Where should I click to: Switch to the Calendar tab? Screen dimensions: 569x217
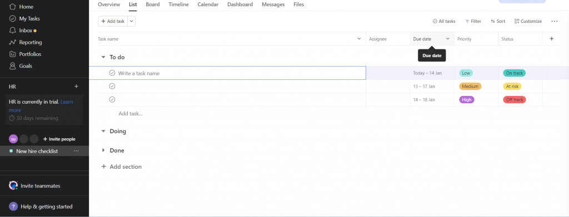208,4
